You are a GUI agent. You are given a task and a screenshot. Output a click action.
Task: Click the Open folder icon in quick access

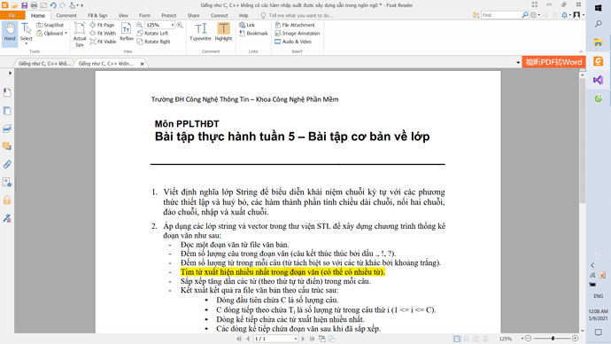[14, 5]
